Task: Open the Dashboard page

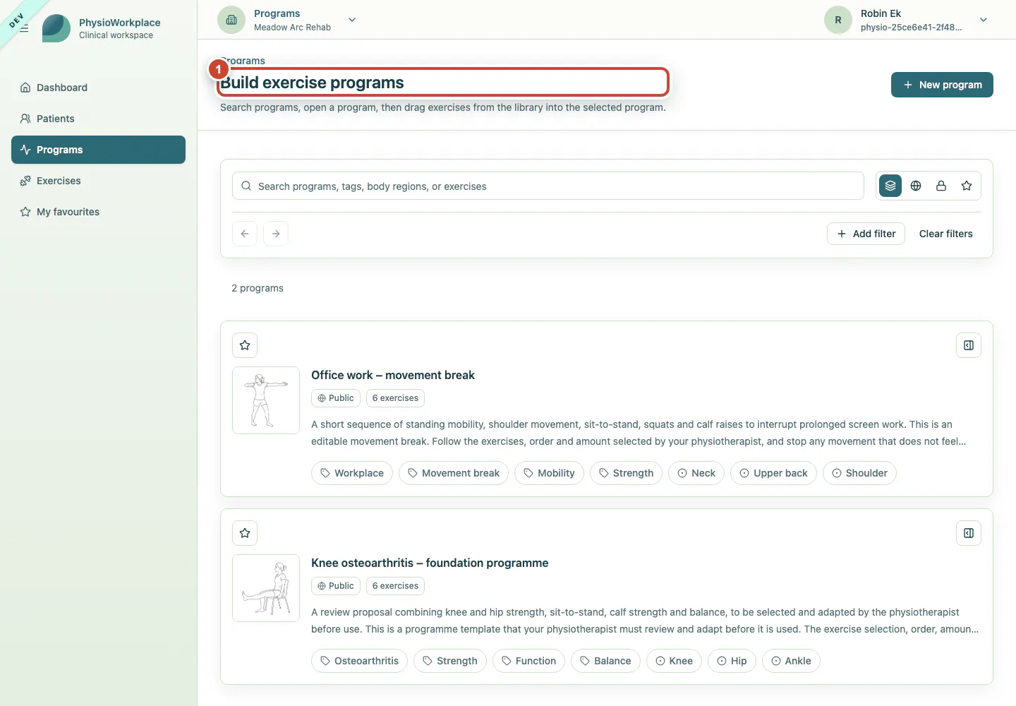Action: [x=98, y=88]
